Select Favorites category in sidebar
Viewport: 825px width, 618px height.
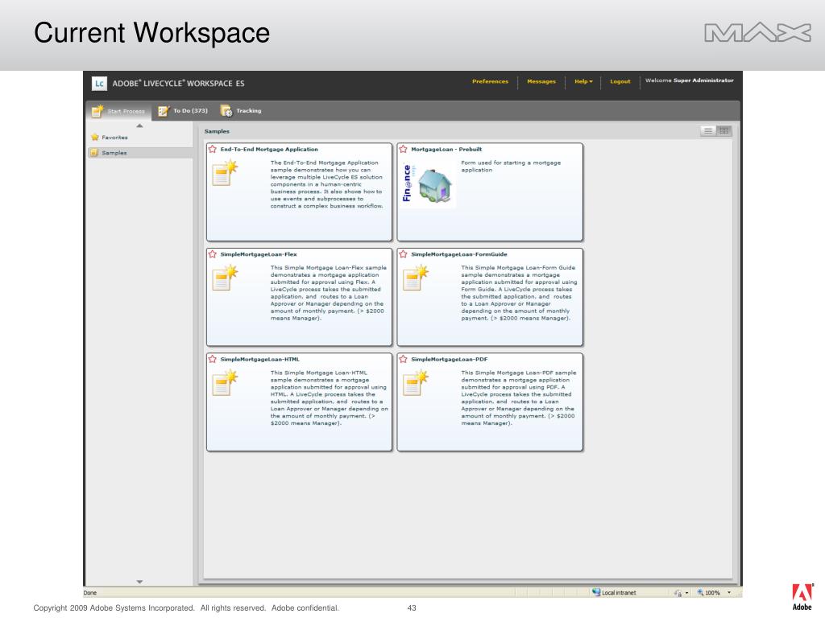[x=139, y=137]
